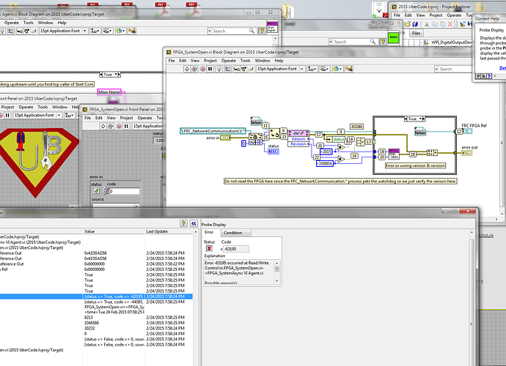The width and height of the screenshot is (506, 366).
Task: Click Clean Up Diagram in FPGA_SystemOpen Block Diagram
Action: pos(349,69)
